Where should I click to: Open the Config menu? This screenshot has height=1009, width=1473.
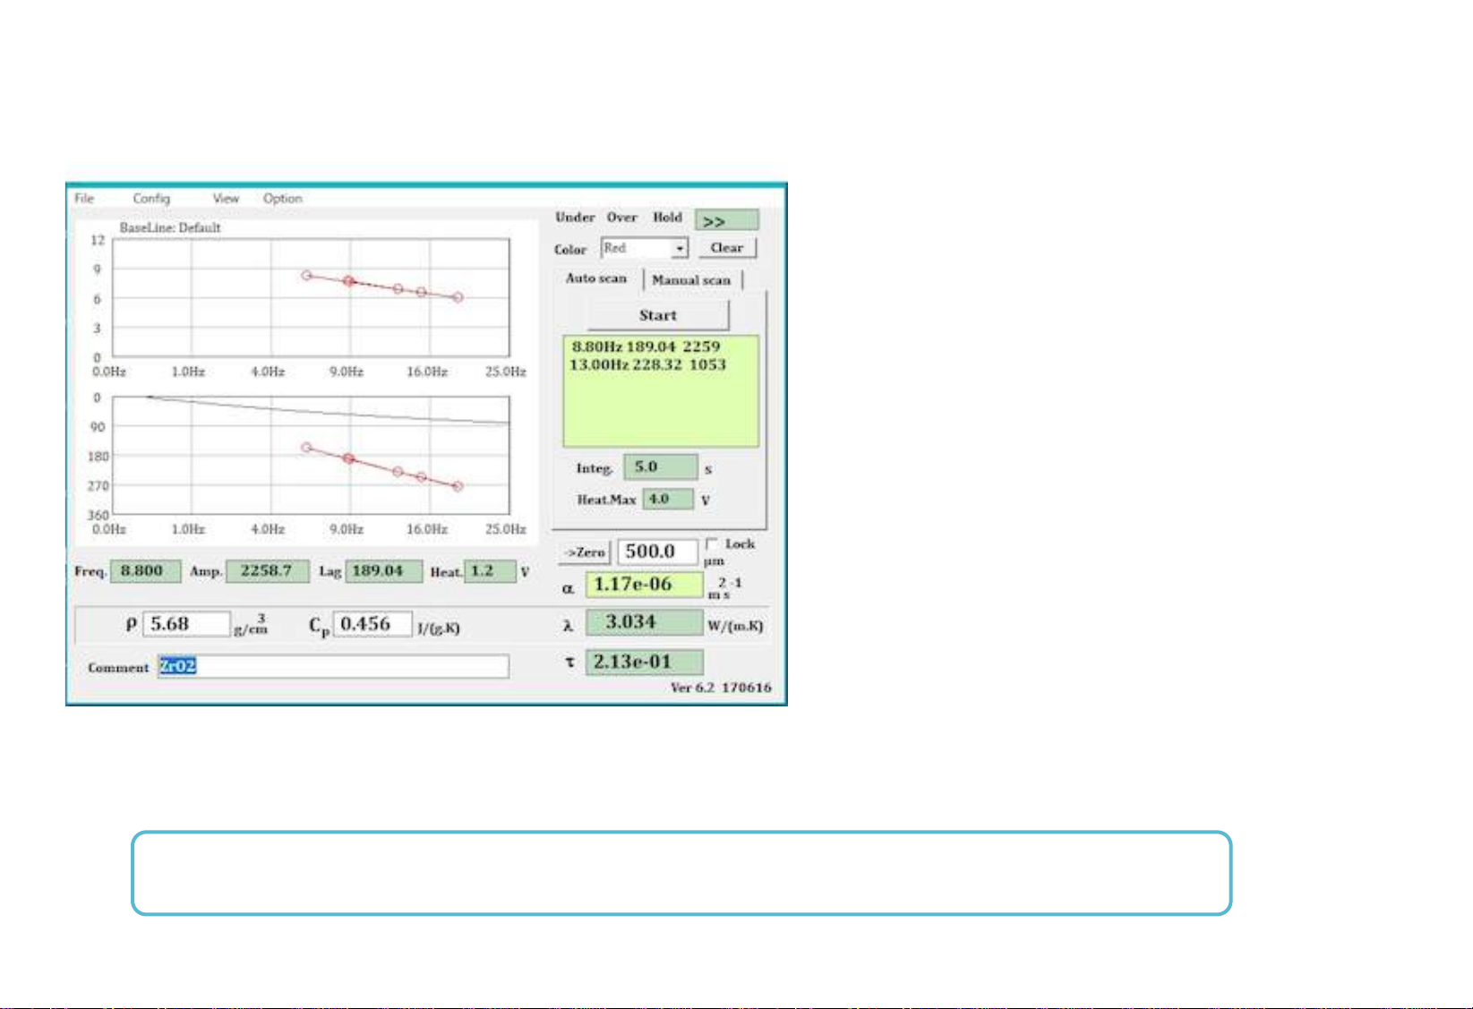pyautogui.click(x=151, y=199)
